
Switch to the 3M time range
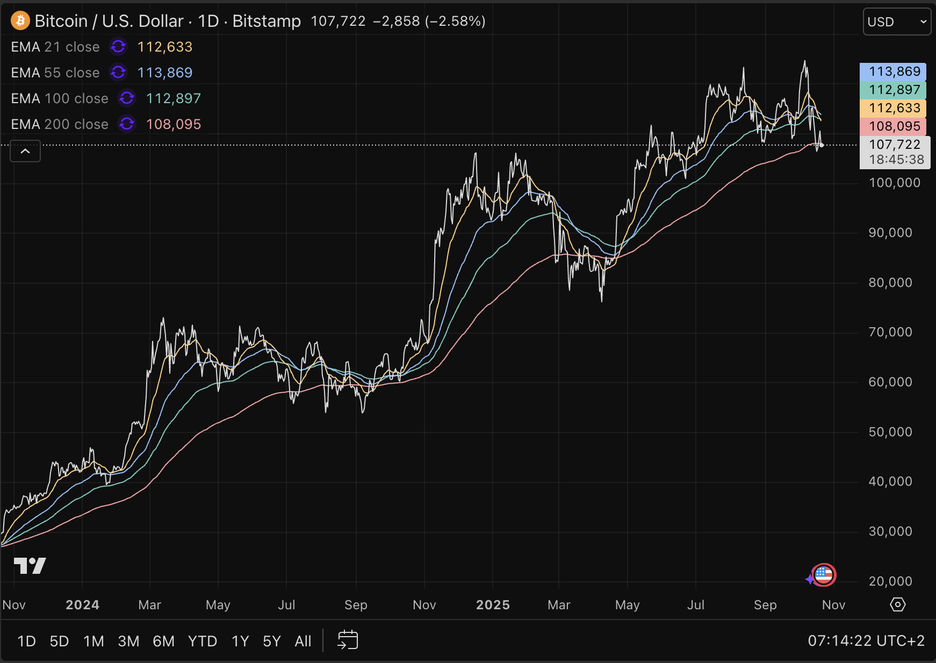[x=128, y=641]
